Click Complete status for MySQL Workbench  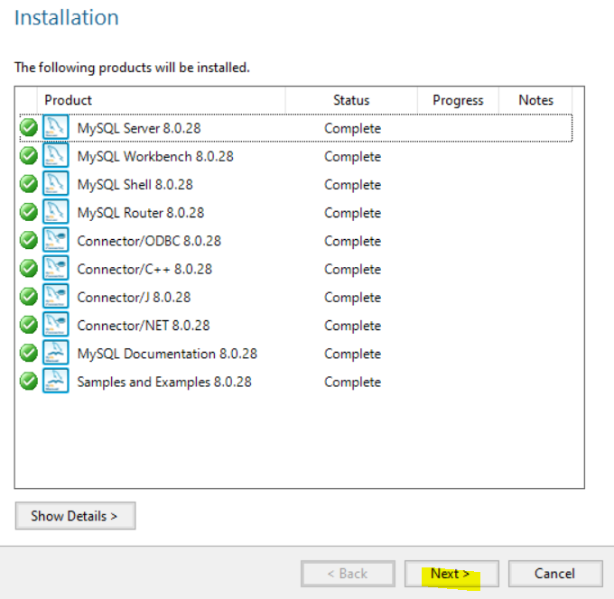click(352, 157)
